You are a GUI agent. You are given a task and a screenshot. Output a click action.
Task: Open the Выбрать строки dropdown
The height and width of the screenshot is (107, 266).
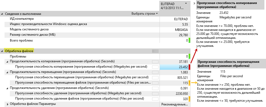point(145,14)
